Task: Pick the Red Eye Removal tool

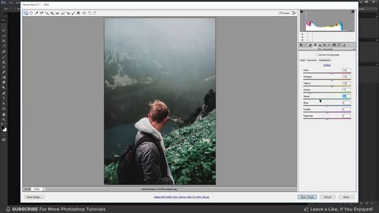Action: pos(68,13)
